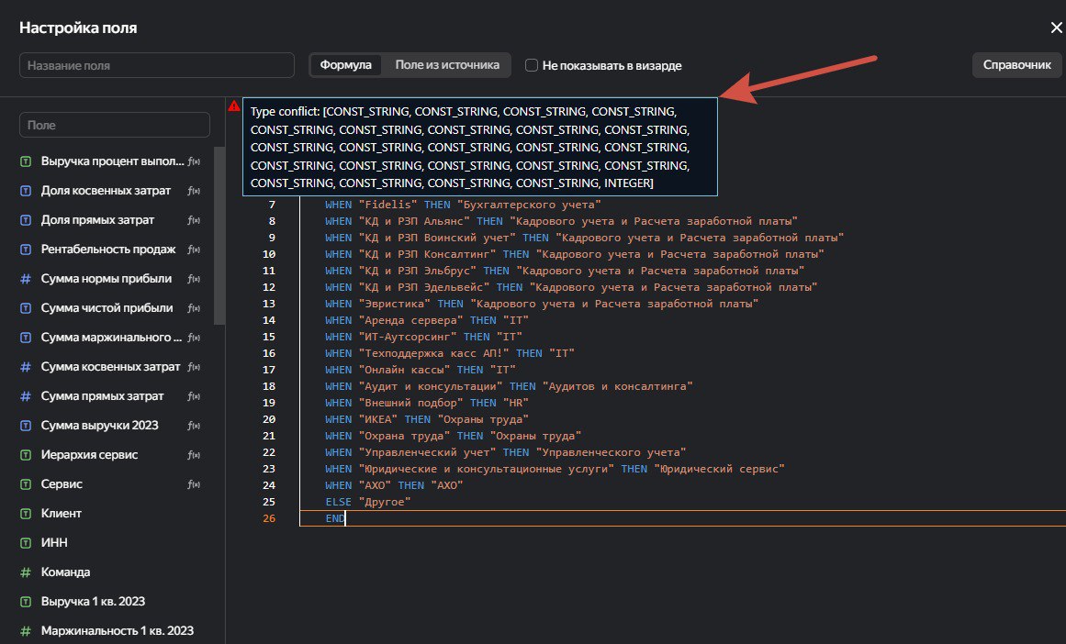
Task: Click the type icon beside ИНН field
Action: point(26,543)
